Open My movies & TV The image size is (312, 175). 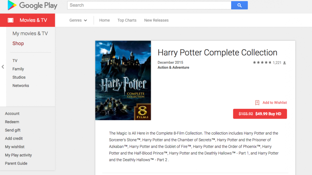[30, 33]
